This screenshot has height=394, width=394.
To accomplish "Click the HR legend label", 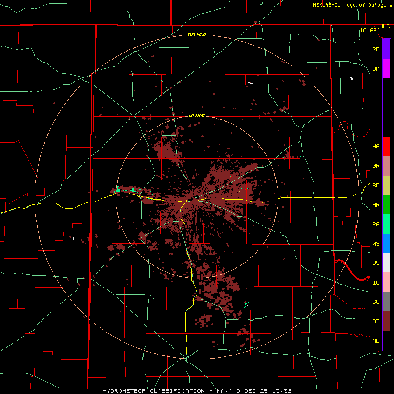I will (x=376, y=205).
